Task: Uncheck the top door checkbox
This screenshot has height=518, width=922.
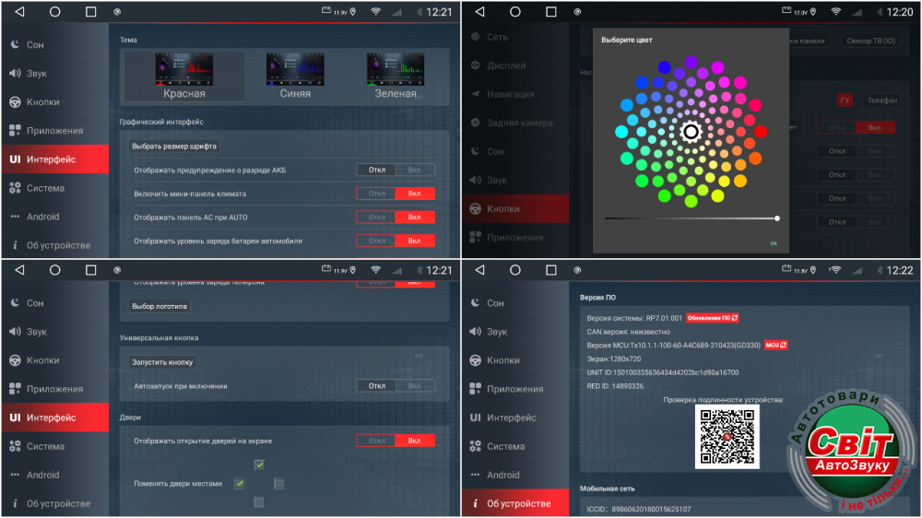Action: click(x=260, y=465)
